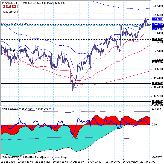Click the blue 1244.180 price tag
The width and height of the screenshot is (164, 164).
point(157,29)
